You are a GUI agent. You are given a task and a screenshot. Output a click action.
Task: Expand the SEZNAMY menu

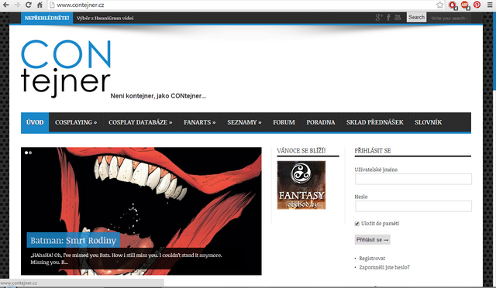click(x=244, y=122)
